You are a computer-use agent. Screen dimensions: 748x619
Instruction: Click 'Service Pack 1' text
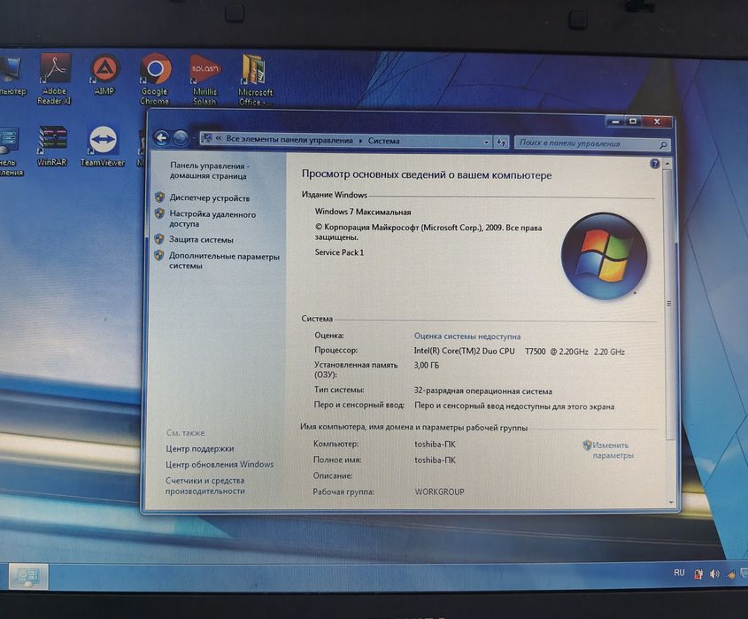pos(339,252)
